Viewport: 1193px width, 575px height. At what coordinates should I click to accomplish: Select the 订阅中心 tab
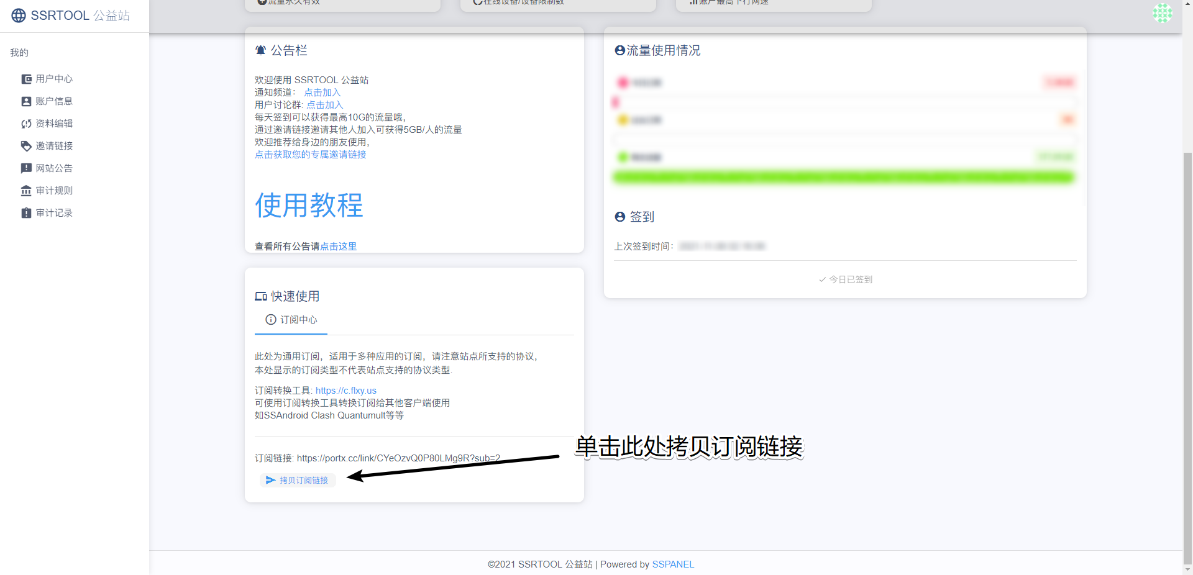[291, 320]
